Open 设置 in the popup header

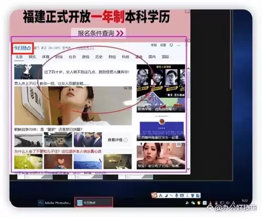163,45
